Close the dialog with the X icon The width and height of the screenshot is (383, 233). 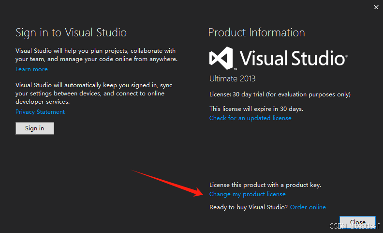[376, 7]
